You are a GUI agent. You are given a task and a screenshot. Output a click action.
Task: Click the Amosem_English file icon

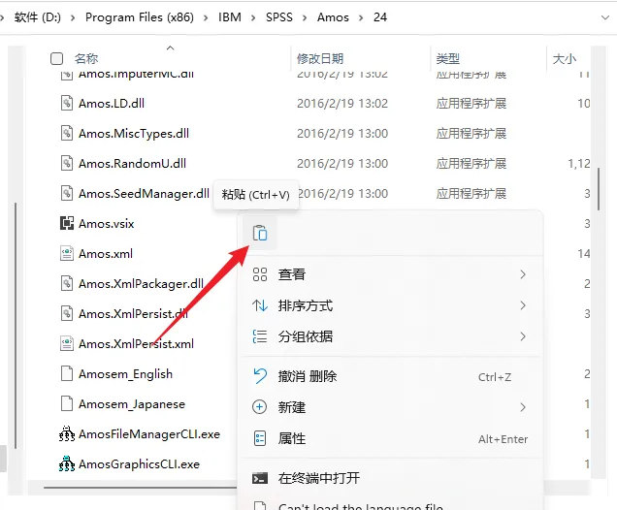click(x=67, y=373)
